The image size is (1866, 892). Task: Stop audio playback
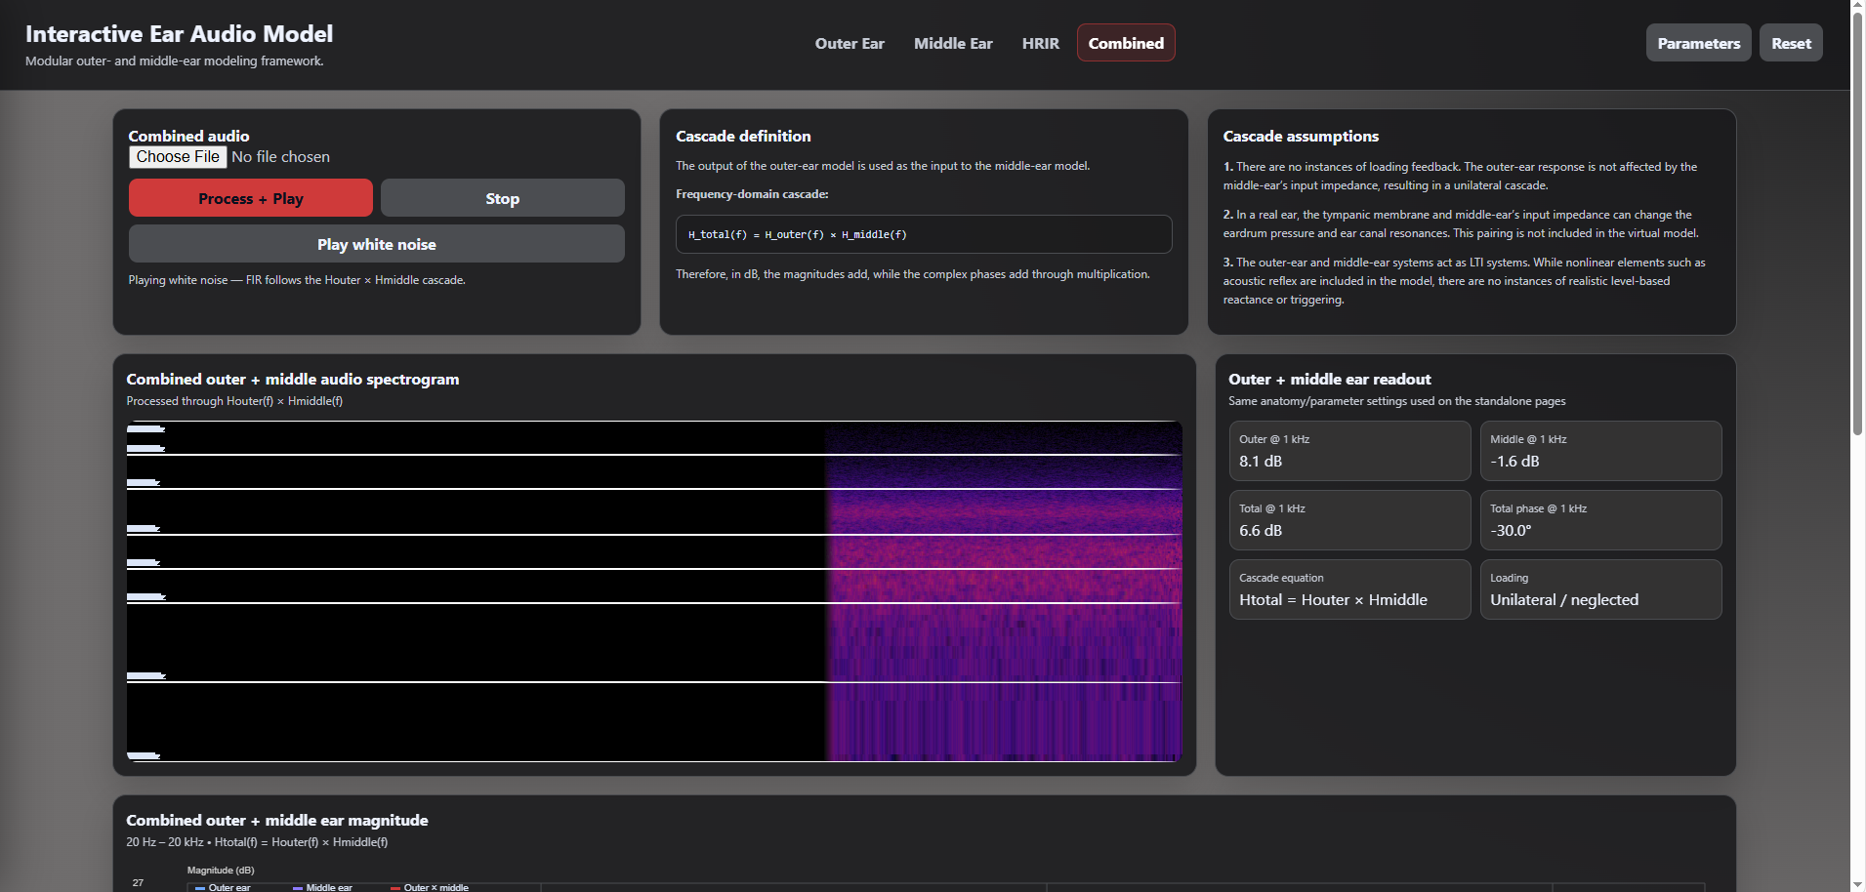[x=503, y=198]
